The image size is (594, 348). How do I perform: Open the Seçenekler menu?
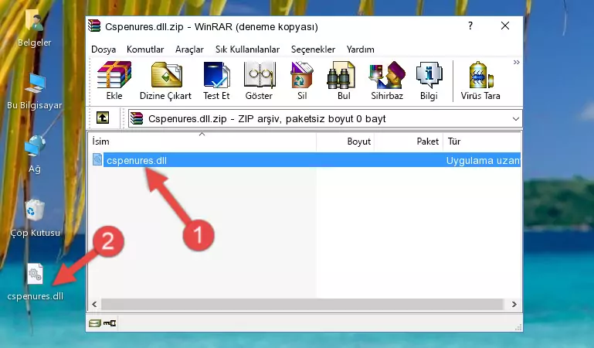[x=313, y=49]
